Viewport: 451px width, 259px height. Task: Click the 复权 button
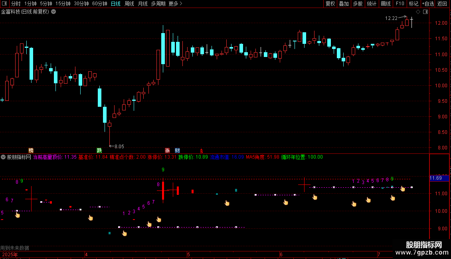click(x=330, y=4)
